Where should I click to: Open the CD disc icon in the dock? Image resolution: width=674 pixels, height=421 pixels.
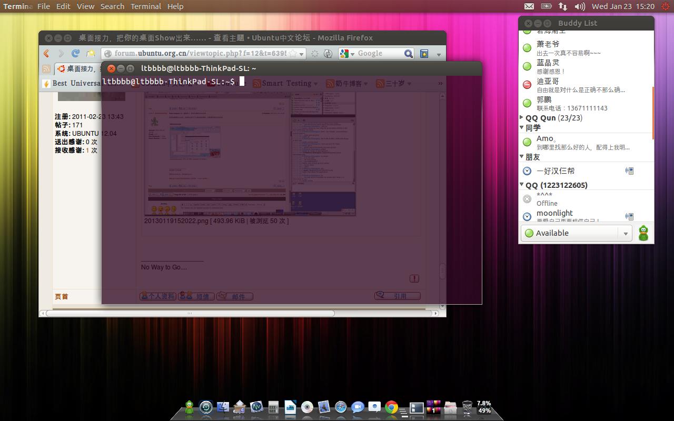click(307, 407)
